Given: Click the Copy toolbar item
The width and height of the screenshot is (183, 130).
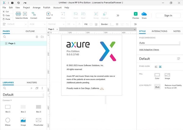Looking at the screenshot, I should point(6,15).
